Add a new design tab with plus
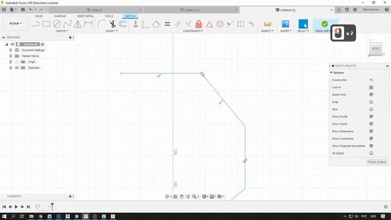This screenshot has width=391, height=220. (338, 10)
